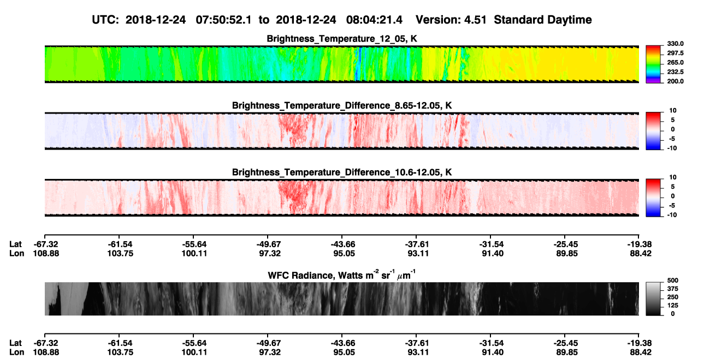The height and width of the screenshot is (364, 710).
Task: Click the '250' WFC scale label
Action: (x=672, y=297)
